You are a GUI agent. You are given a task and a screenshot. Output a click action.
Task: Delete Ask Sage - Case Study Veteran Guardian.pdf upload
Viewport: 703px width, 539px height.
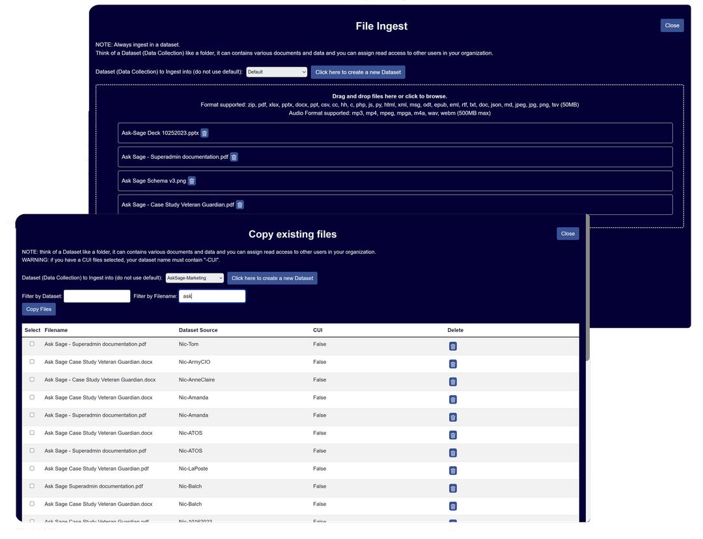click(240, 204)
